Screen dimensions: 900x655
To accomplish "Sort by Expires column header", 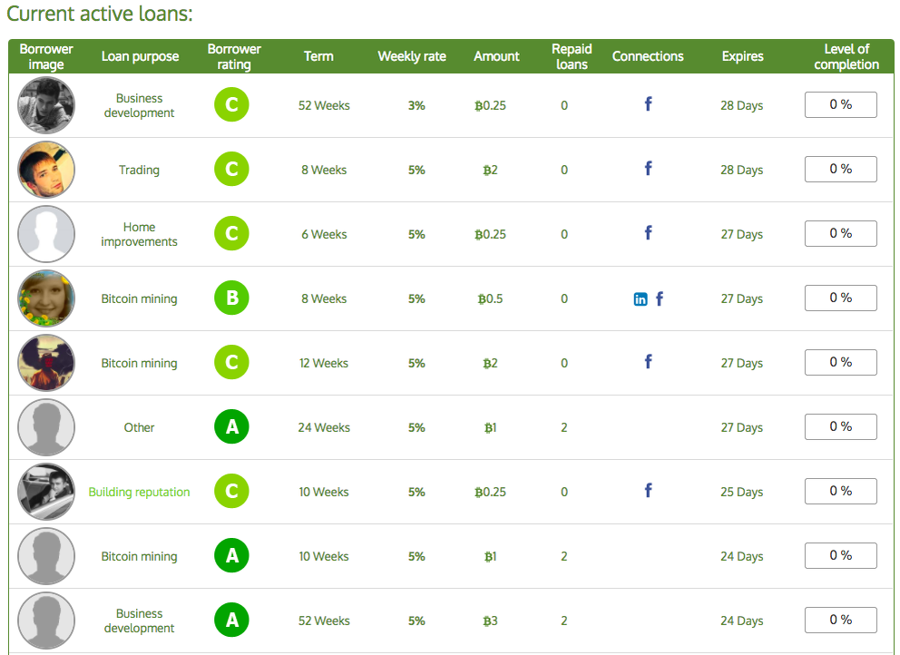I will [x=741, y=56].
